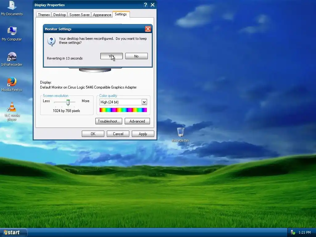Open the Troubleshoot... button
The image size is (316, 237).
tap(109, 121)
